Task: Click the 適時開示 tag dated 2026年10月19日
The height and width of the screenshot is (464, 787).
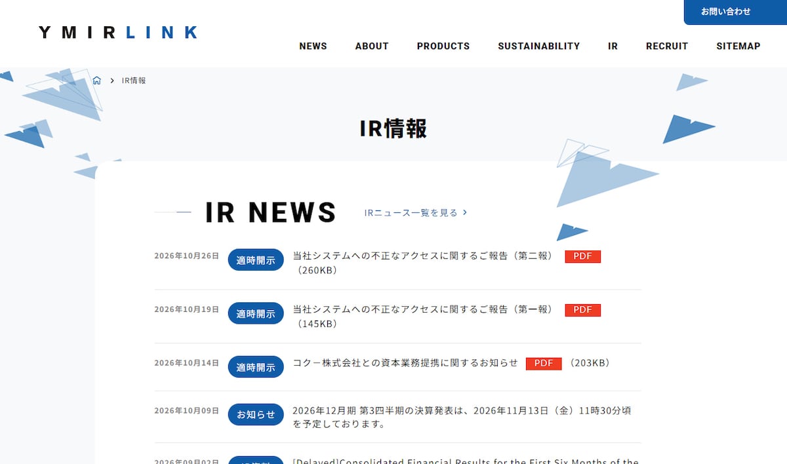Action: point(256,314)
